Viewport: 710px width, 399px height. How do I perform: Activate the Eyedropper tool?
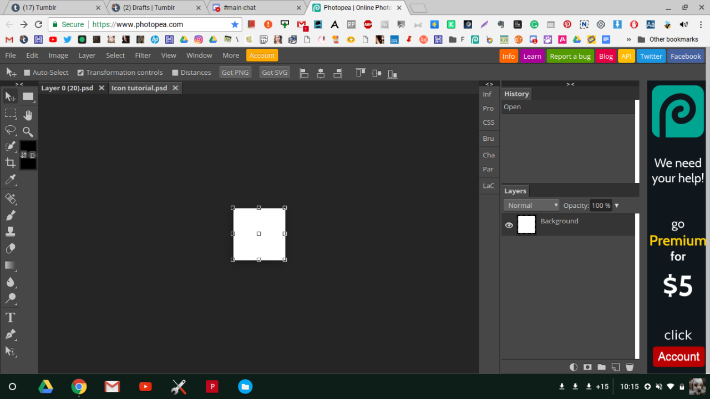[x=9, y=180]
